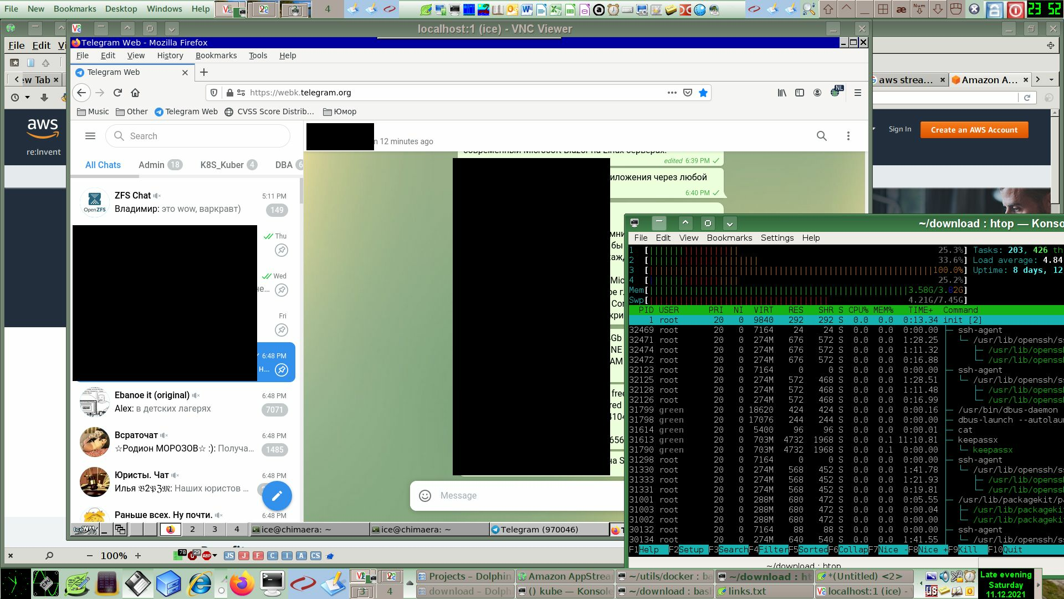Go to Firefox home page
1064x599 pixels.
coord(135,93)
